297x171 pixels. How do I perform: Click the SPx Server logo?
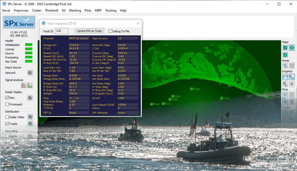(x=19, y=22)
